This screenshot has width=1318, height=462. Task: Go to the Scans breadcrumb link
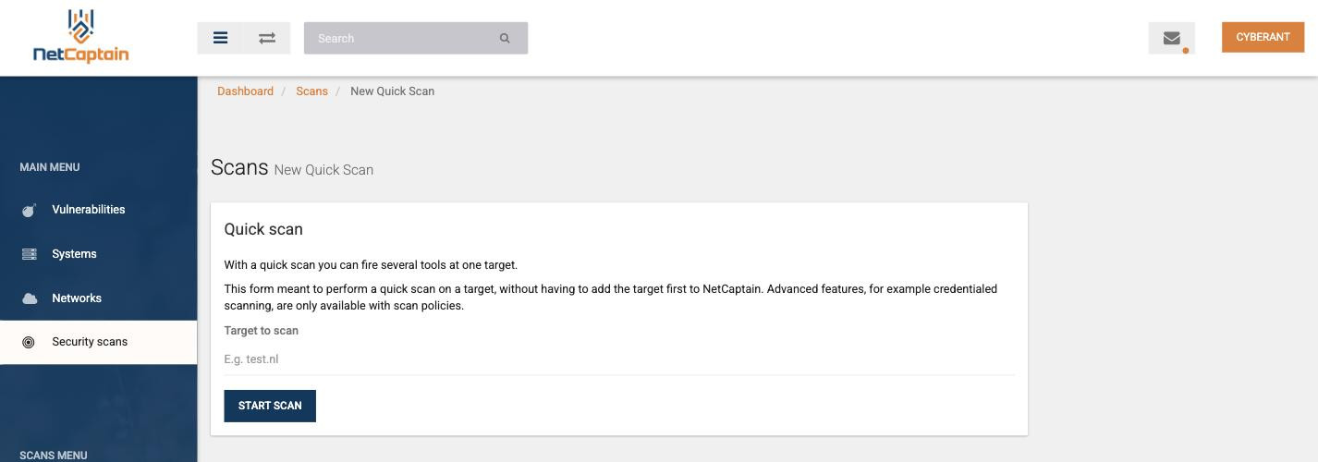311,91
